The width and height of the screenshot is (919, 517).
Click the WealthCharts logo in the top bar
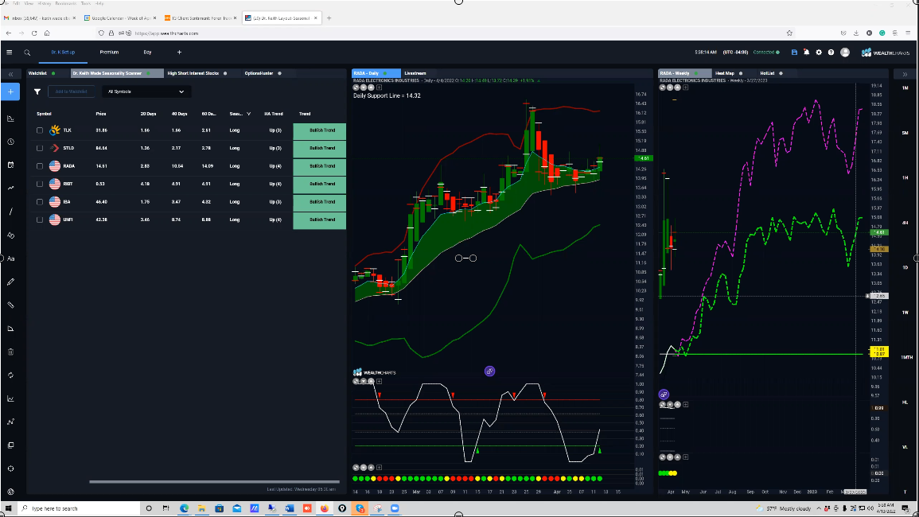coord(885,52)
